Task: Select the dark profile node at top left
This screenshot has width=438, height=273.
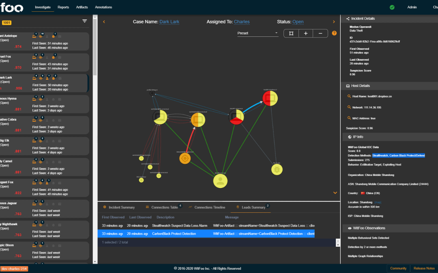Action: (152, 93)
